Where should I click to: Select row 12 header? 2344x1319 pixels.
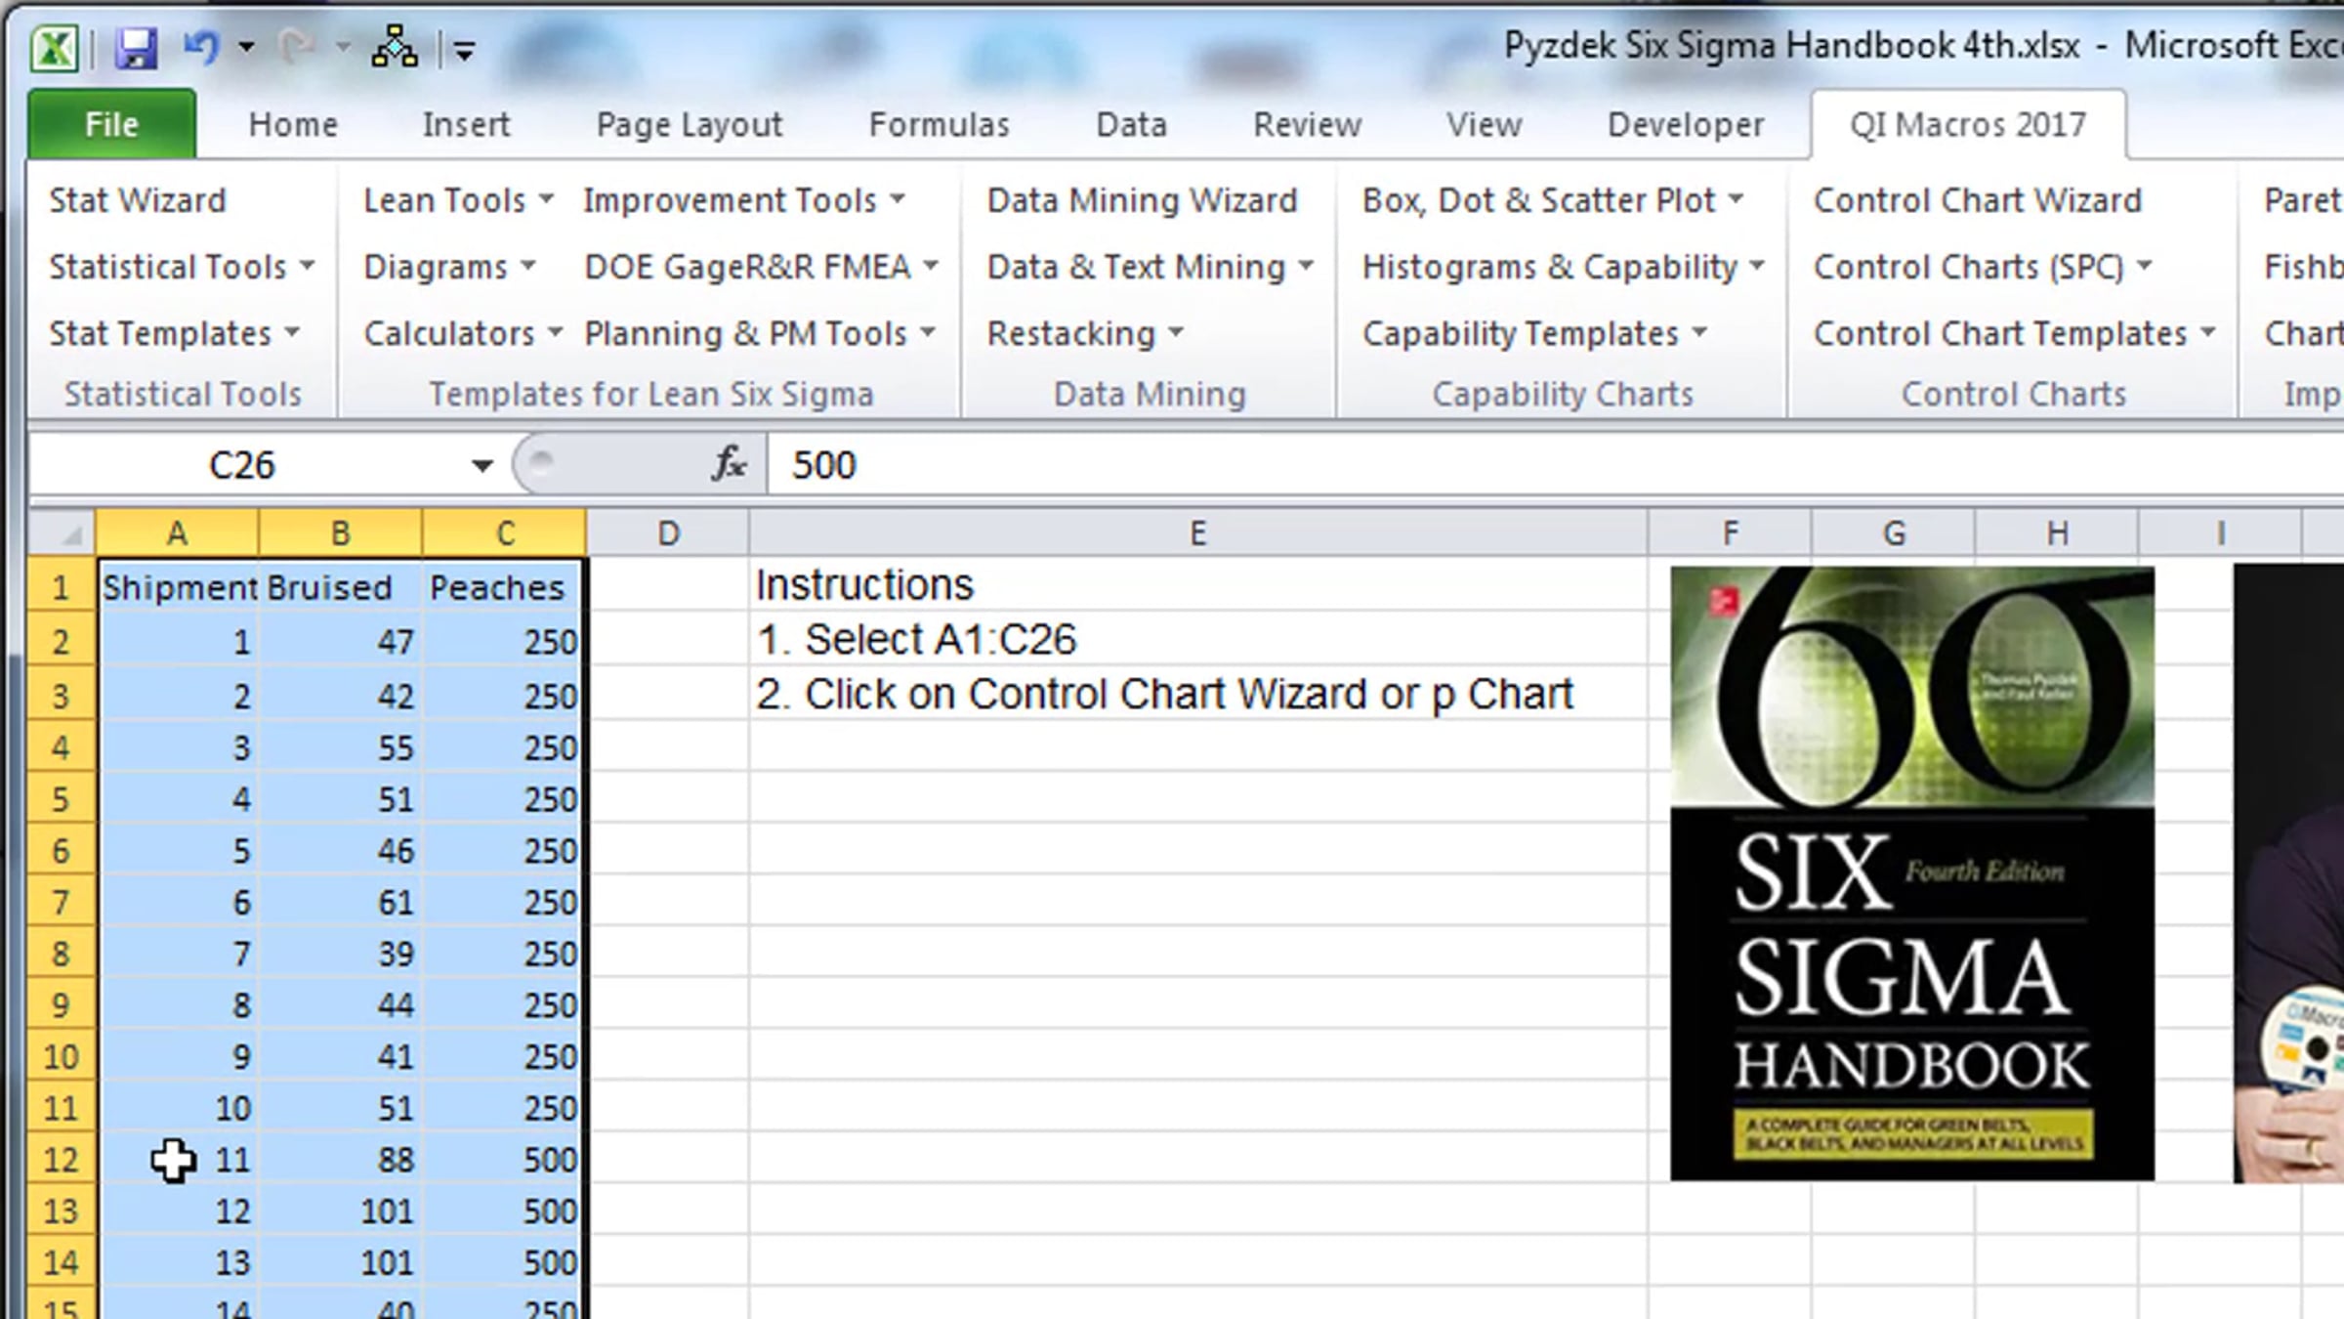pos(62,1160)
